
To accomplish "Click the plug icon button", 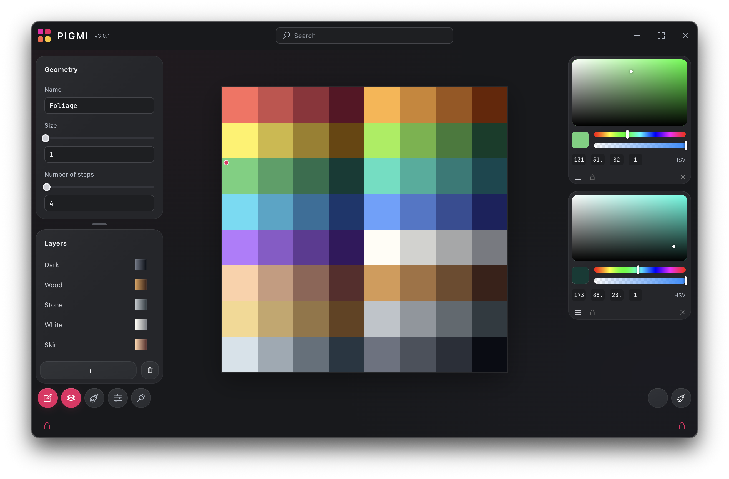I will (x=141, y=398).
